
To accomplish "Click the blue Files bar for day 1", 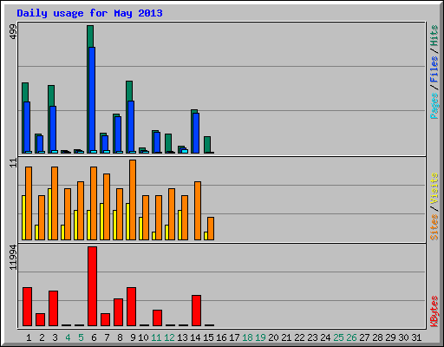I will click(27, 128).
